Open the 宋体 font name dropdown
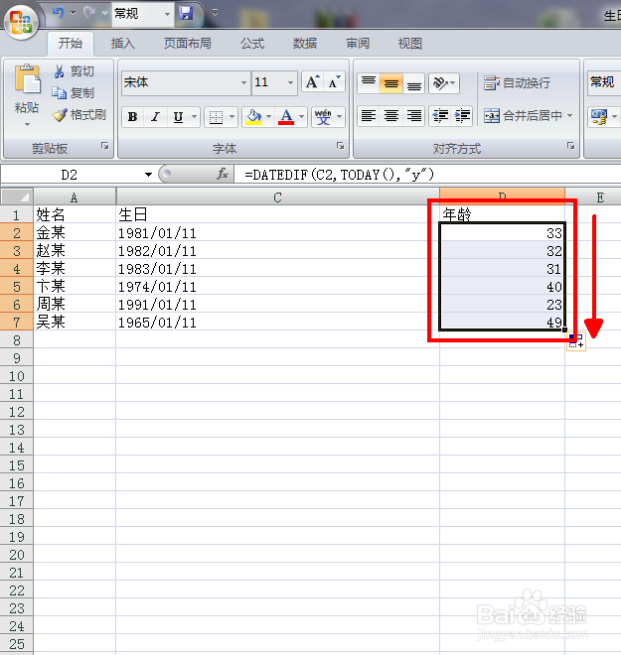621x655 pixels. 243,82
